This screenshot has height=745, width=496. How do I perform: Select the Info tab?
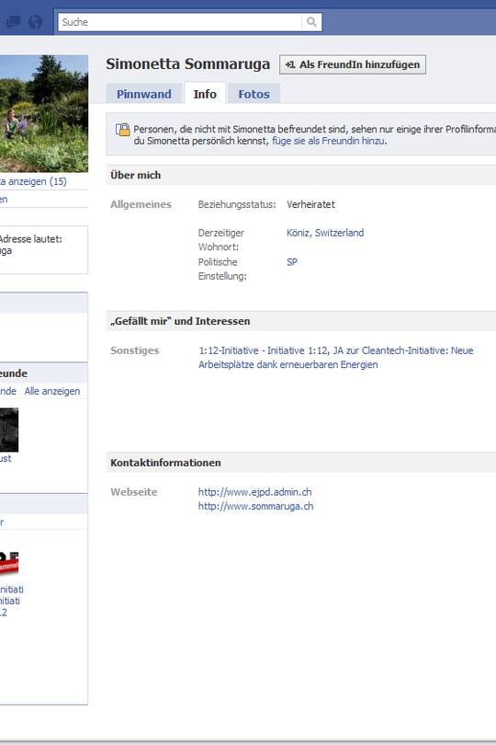coord(205,94)
